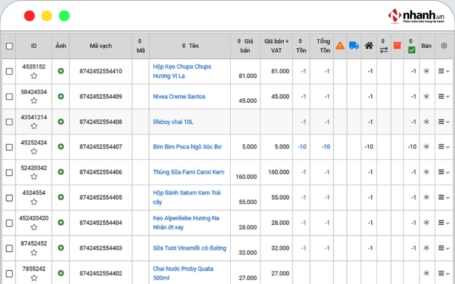The width and height of the screenshot is (455, 284).
Task: Click the nhanh.vn logo
Action: click(x=416, y=15)
